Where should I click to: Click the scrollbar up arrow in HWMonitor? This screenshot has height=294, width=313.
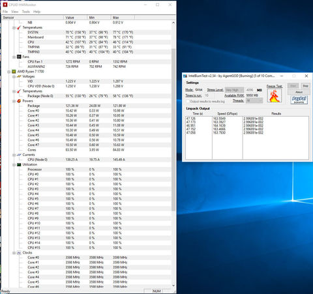[x=173, y=23]
